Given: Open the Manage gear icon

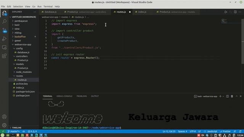Looking at the screenshot, I should point(4,125).
